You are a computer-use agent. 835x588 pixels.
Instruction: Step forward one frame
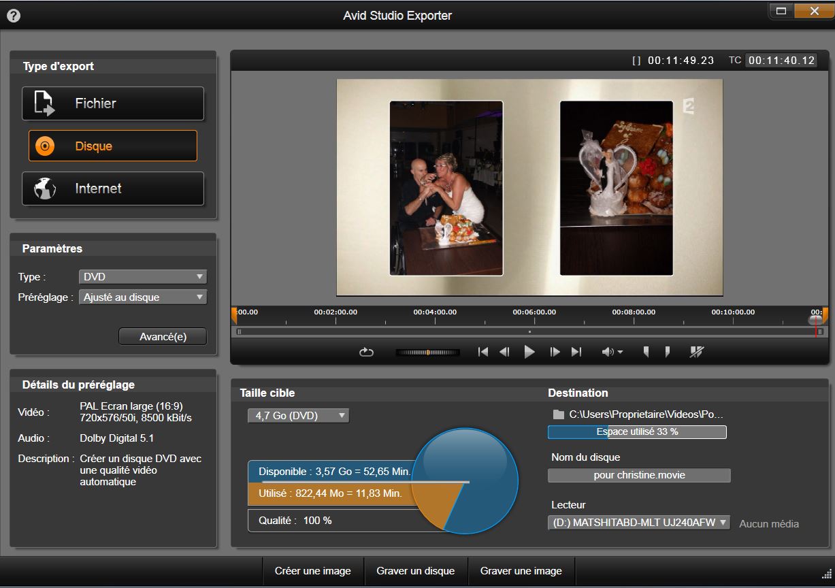555,352
